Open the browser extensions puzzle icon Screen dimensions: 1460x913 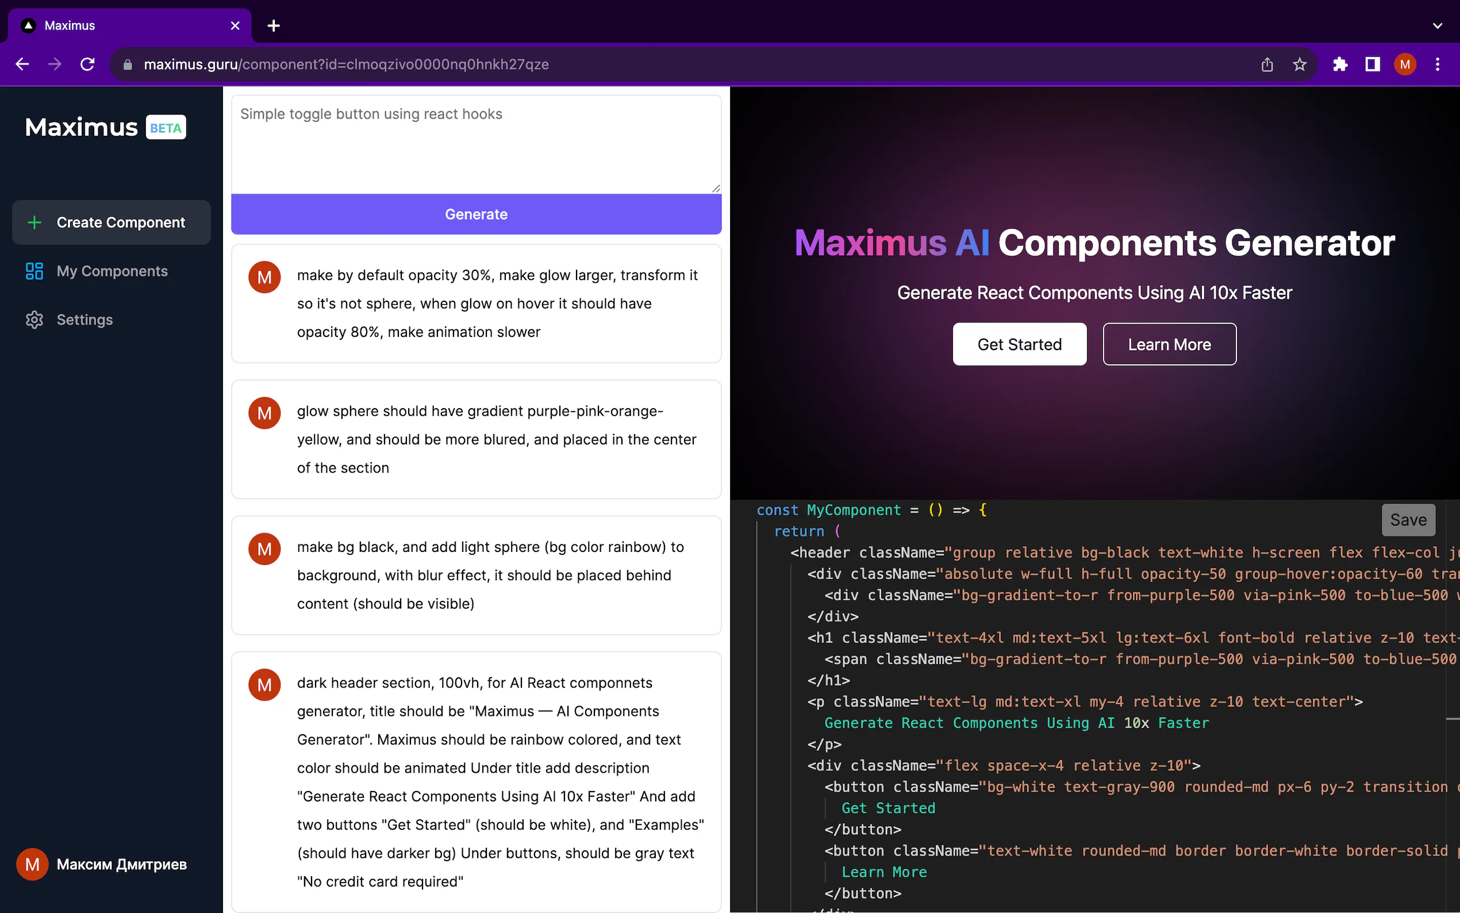click(x=1340, y=64)
